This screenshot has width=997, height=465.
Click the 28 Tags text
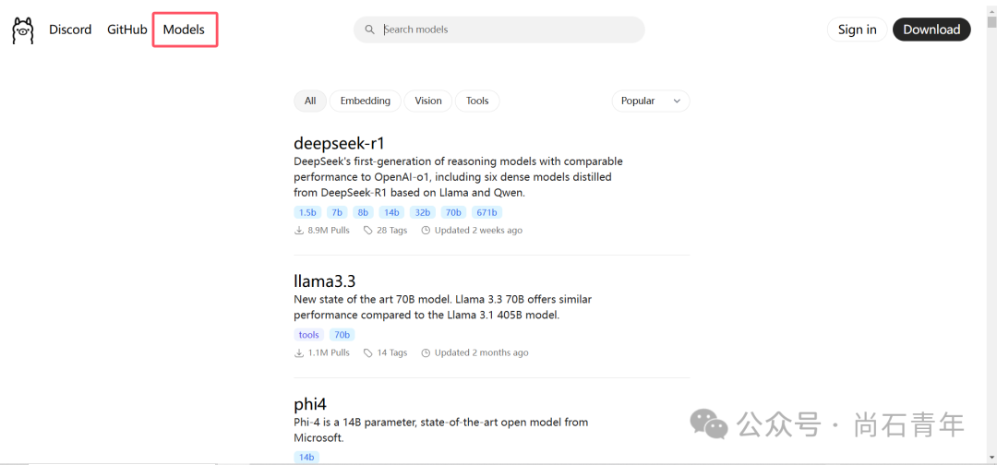(391, 231)
